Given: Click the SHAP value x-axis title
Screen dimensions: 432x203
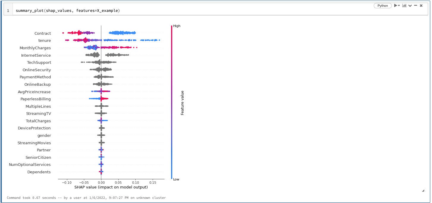Looking at the screenshot, I should click(x=111, y=187).
